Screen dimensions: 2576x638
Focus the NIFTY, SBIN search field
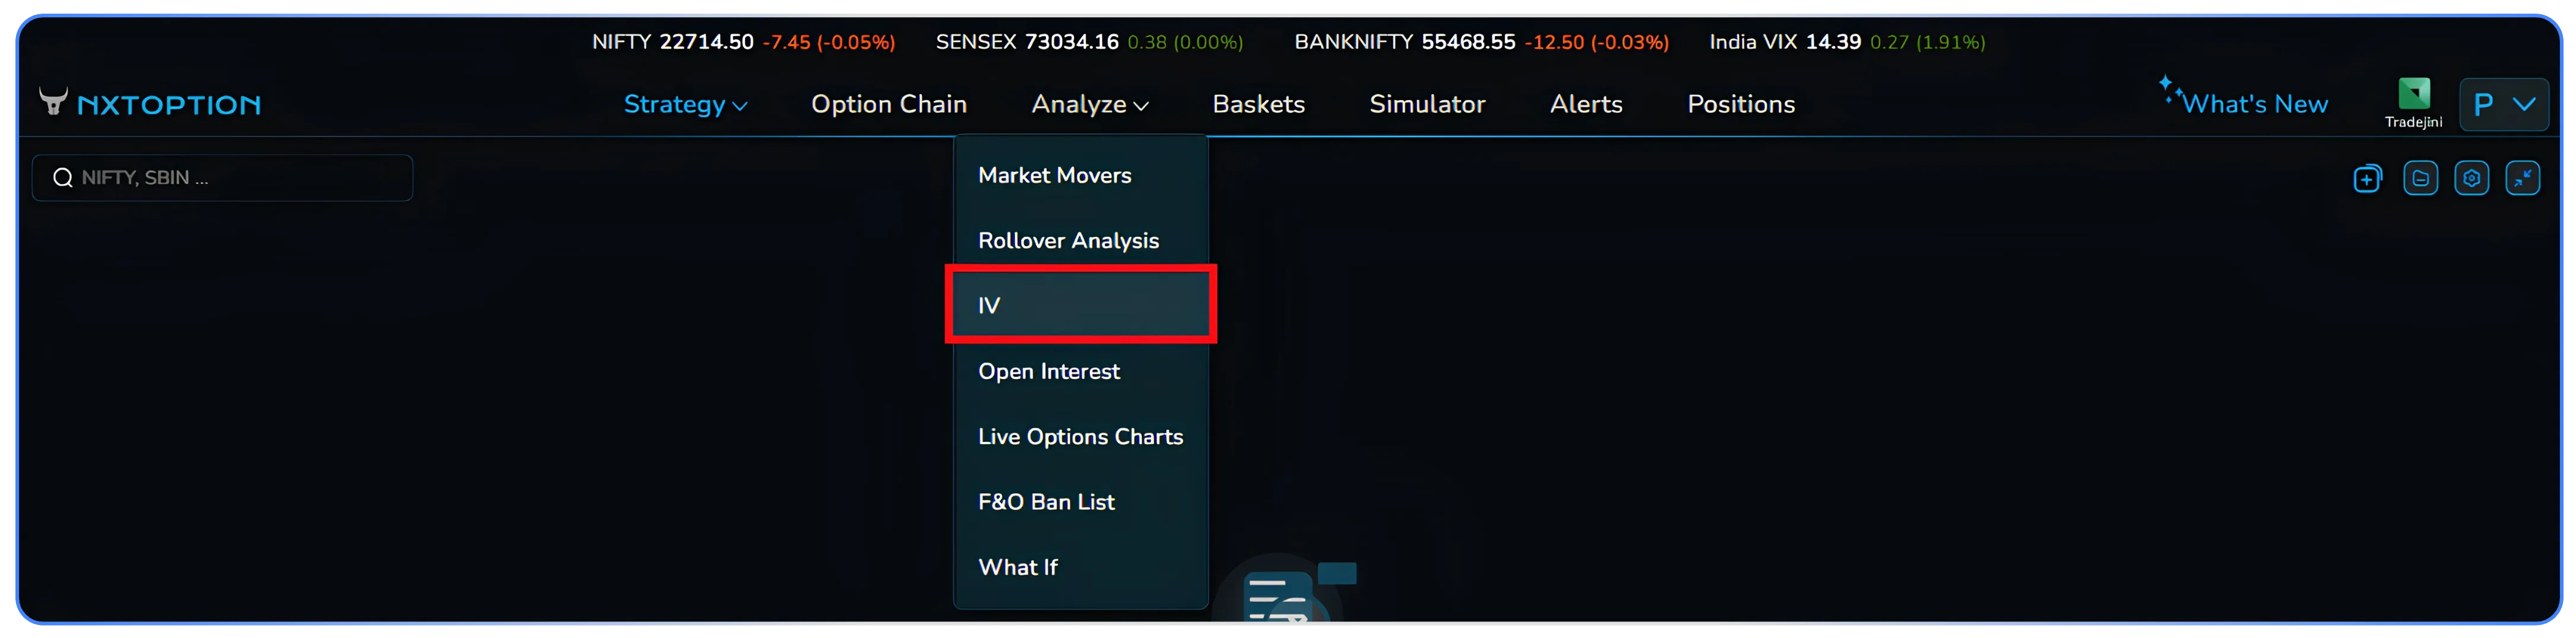tap(222, 178)
